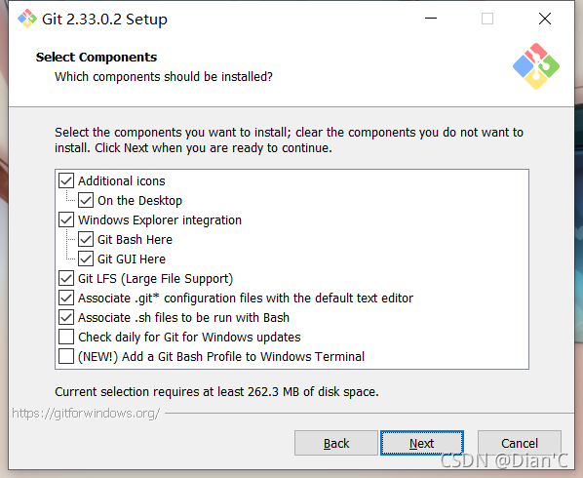This screenshot has height=478, width=583.
Task: Disable Git LFS Large File Support
Action: (66, 278)
